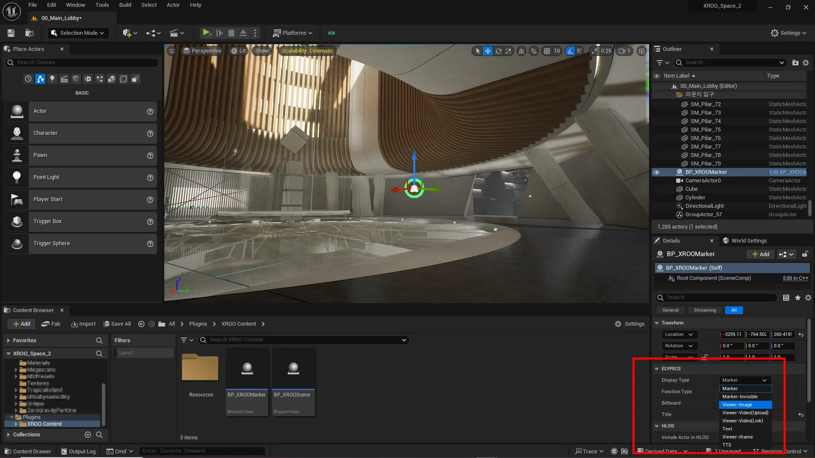Screen dimensions: 815x458
Task: Click the save current level icon
Action: click(11, 33)
